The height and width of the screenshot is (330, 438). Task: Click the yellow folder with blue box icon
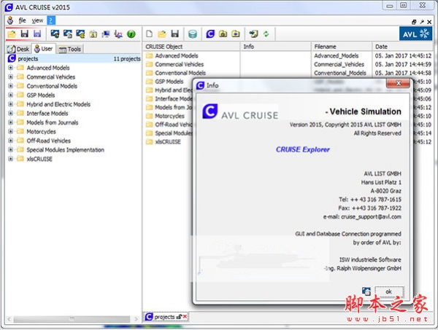pyautogui.click(x=93, y=34)
